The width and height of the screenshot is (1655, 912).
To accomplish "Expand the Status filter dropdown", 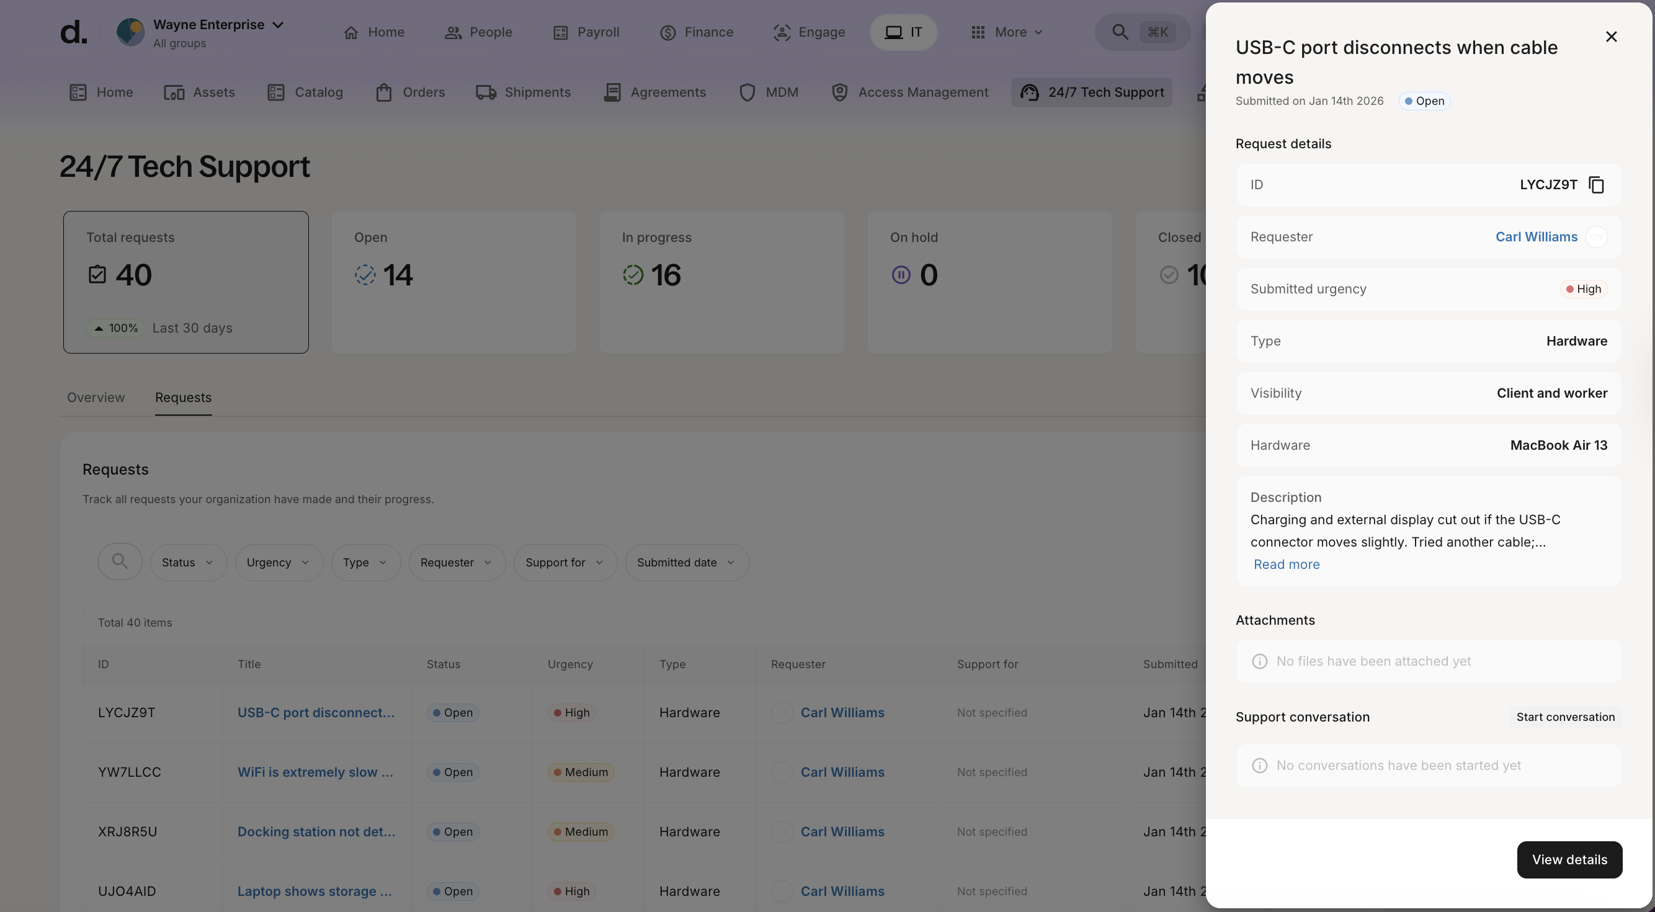I will coord(187,562).
